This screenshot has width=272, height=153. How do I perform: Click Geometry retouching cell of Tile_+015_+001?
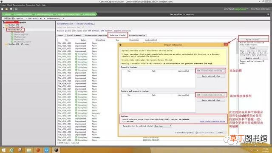[x=96, y=113]
